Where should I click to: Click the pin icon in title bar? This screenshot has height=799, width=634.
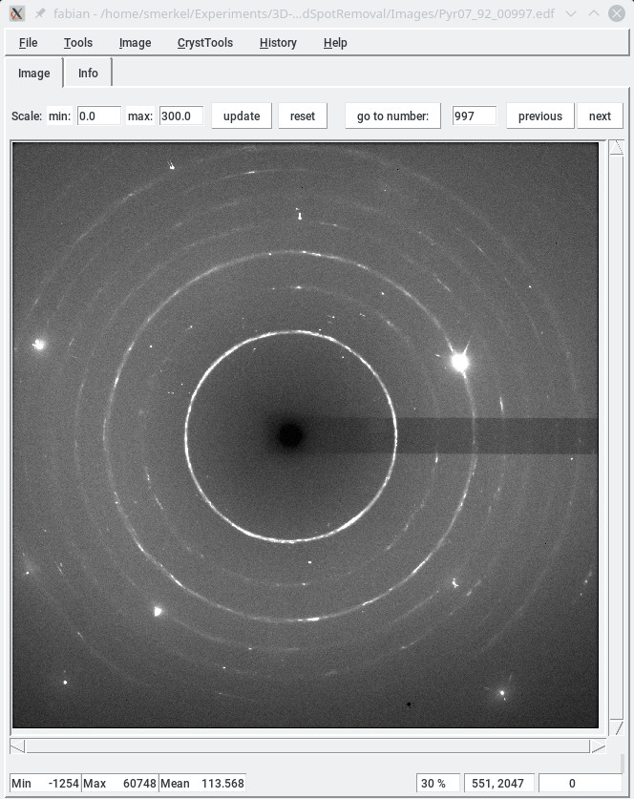pos(40,14)
